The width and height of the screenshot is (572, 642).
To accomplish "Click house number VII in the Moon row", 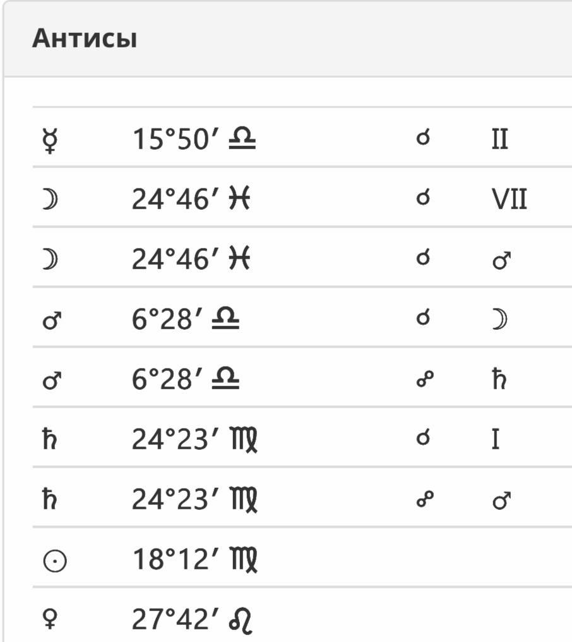I will tap(509, 200).
